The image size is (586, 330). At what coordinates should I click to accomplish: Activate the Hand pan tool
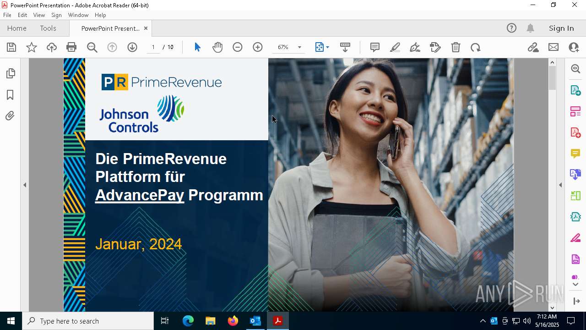pyautogui.click(x=217, y=47)
